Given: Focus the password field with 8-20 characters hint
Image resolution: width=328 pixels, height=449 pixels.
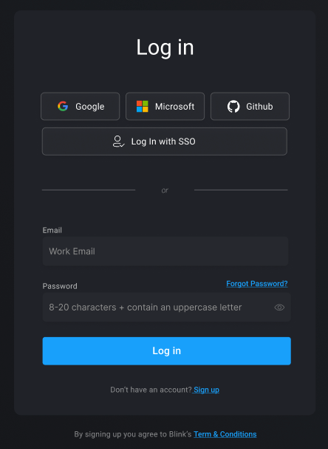Looking at the screenshot, I should click(x=167, y=307).
